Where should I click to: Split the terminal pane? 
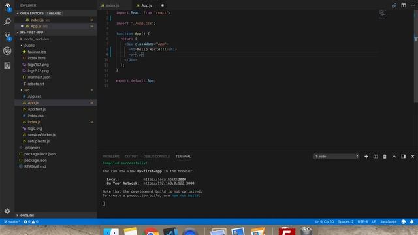tap(376, 157)
